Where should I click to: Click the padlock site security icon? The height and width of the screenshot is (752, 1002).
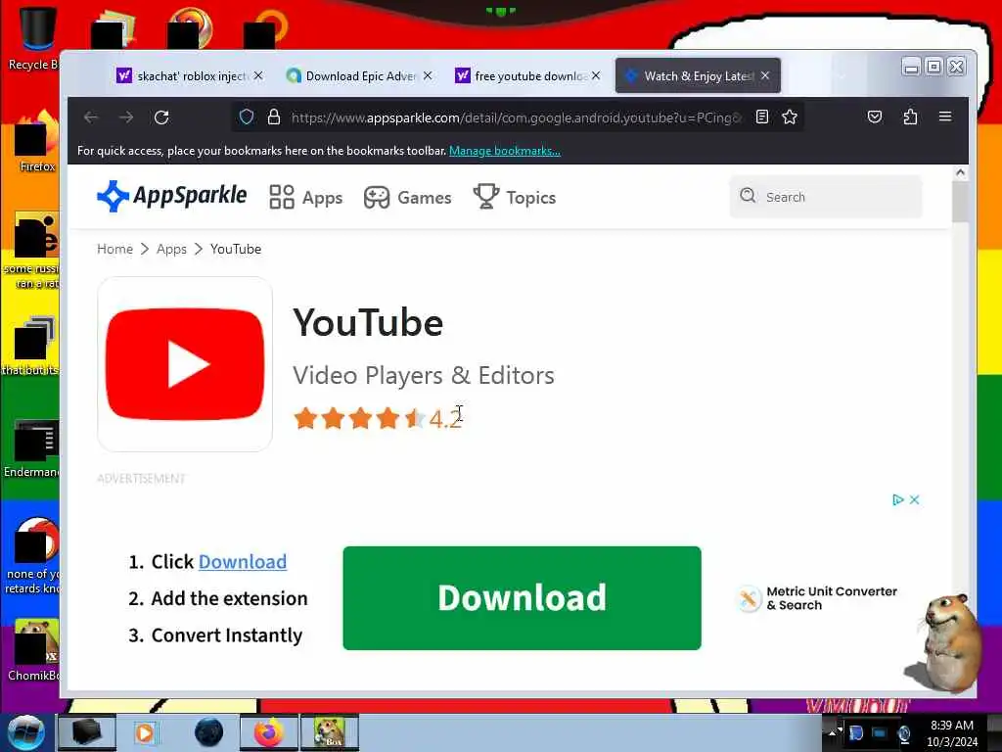point(274,117)
